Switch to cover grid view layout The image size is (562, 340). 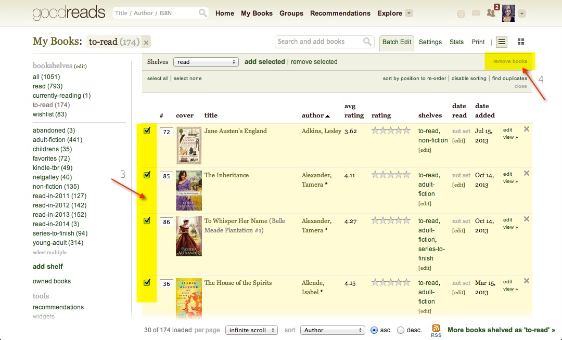[520, 42]
